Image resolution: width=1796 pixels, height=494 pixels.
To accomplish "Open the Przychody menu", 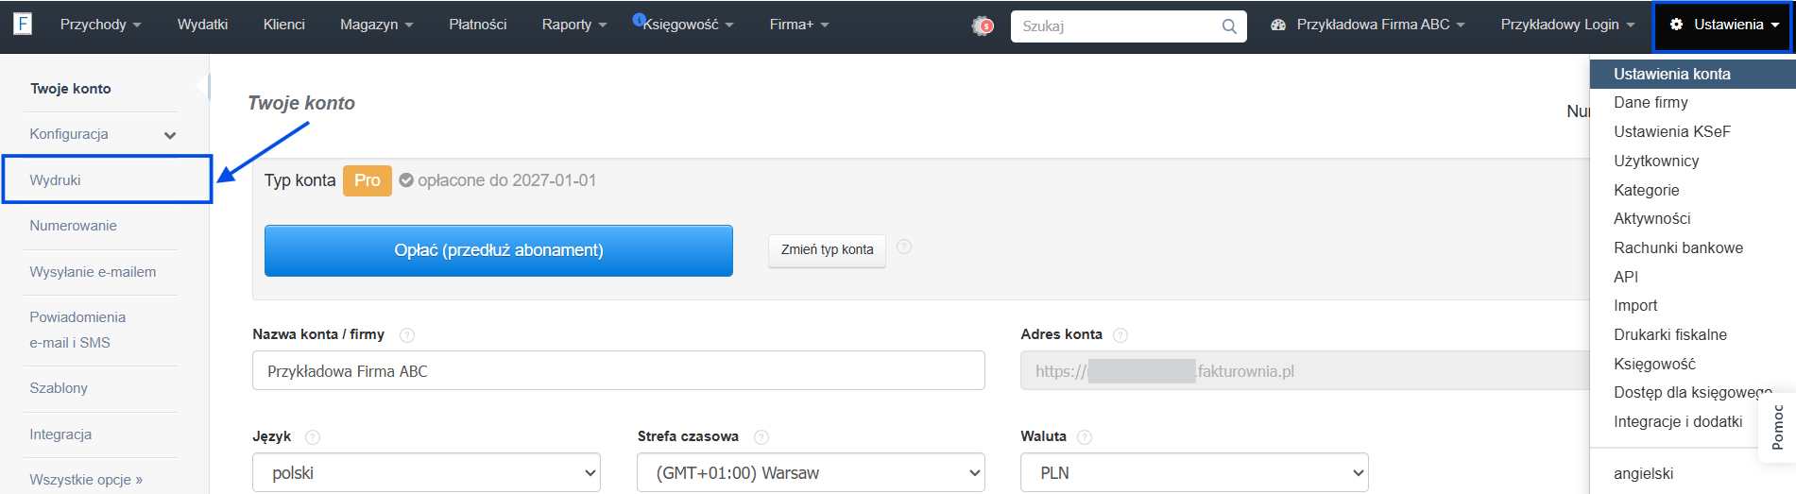I will [x=100, y=25].
